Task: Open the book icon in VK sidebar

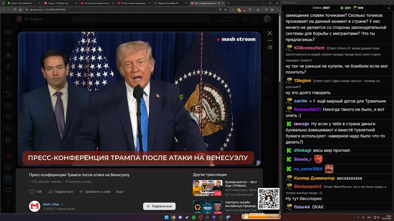Action: coord(8,167)
